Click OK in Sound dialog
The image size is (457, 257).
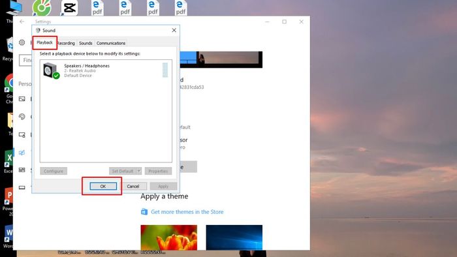tap(103, 187)
